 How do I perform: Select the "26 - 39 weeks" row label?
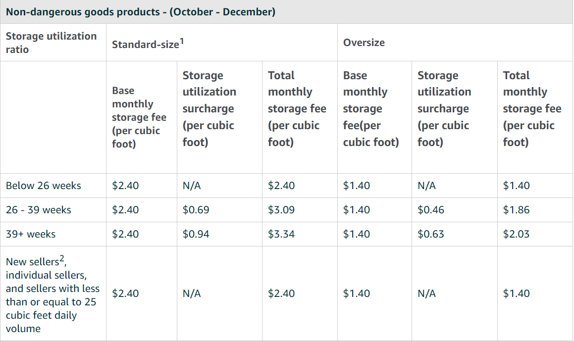coord(39,210)
